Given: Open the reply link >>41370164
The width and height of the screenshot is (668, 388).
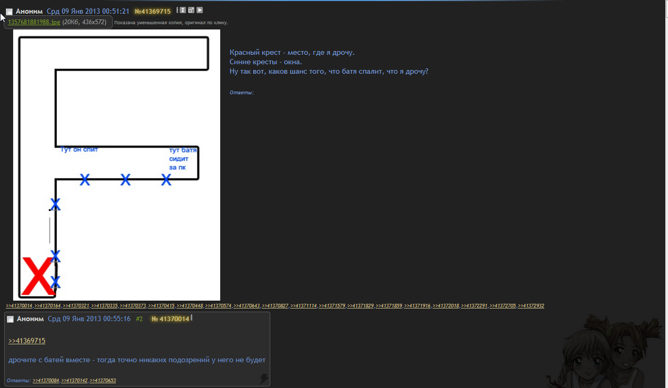Looking at the screenshot, I should [48, 306].
